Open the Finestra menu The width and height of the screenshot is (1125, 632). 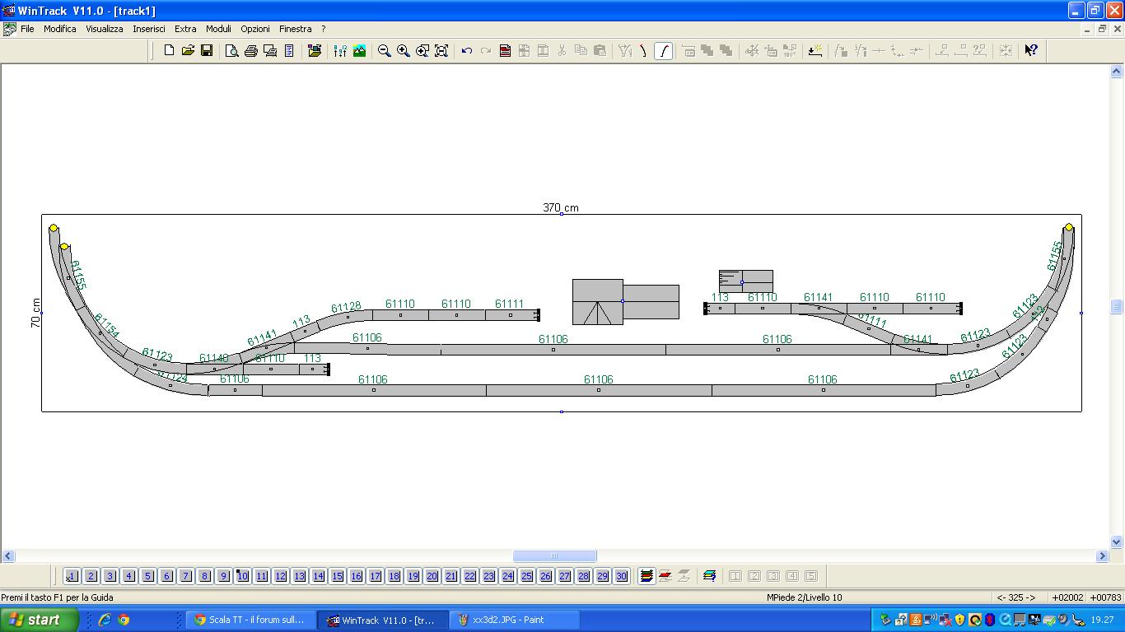[x=296, y=29]
